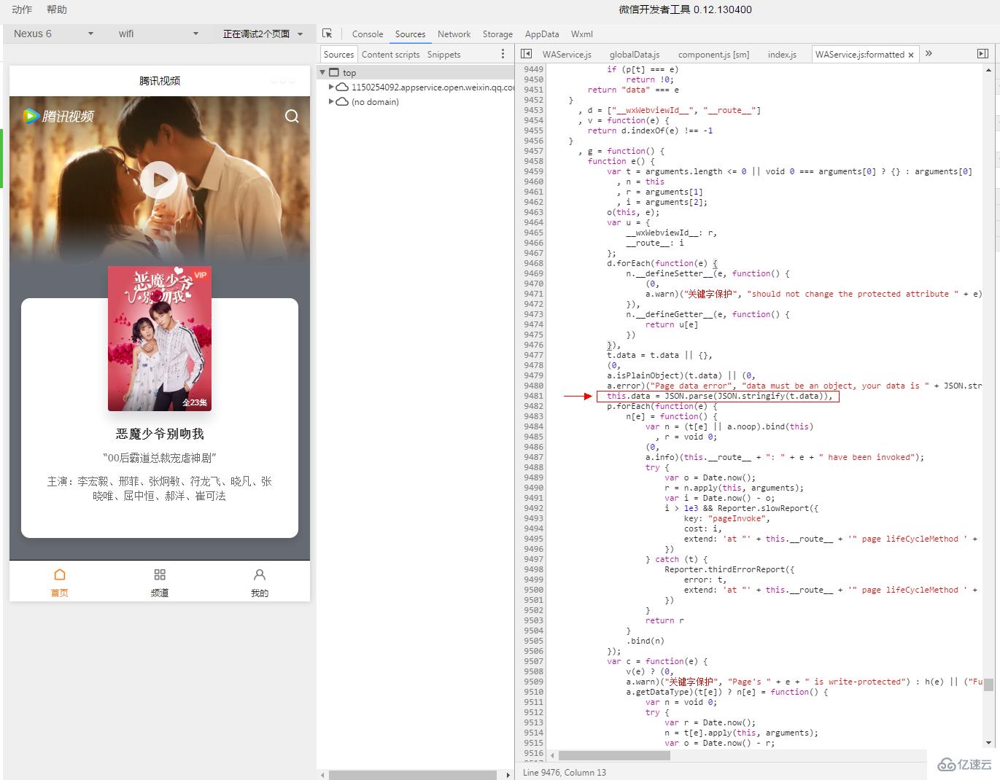Viewport: 1000px width, 780px height.
Task: Switch to the Console tab
Action: tap(368, 34)
